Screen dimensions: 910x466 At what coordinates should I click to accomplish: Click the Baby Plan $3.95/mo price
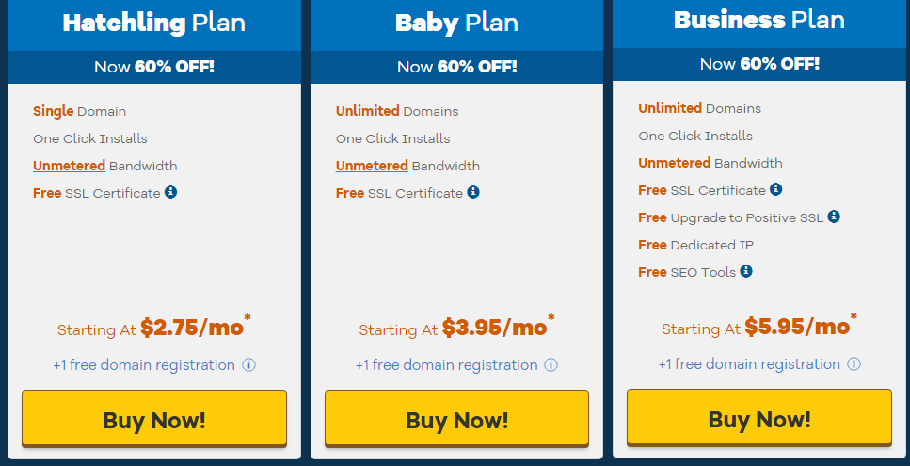pos(494,328)
